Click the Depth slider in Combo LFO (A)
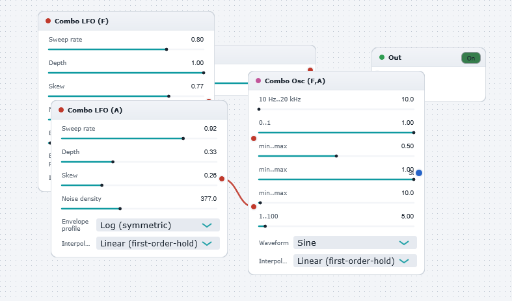Viewport: 512px width, 301px height. (x=139, y=162)
